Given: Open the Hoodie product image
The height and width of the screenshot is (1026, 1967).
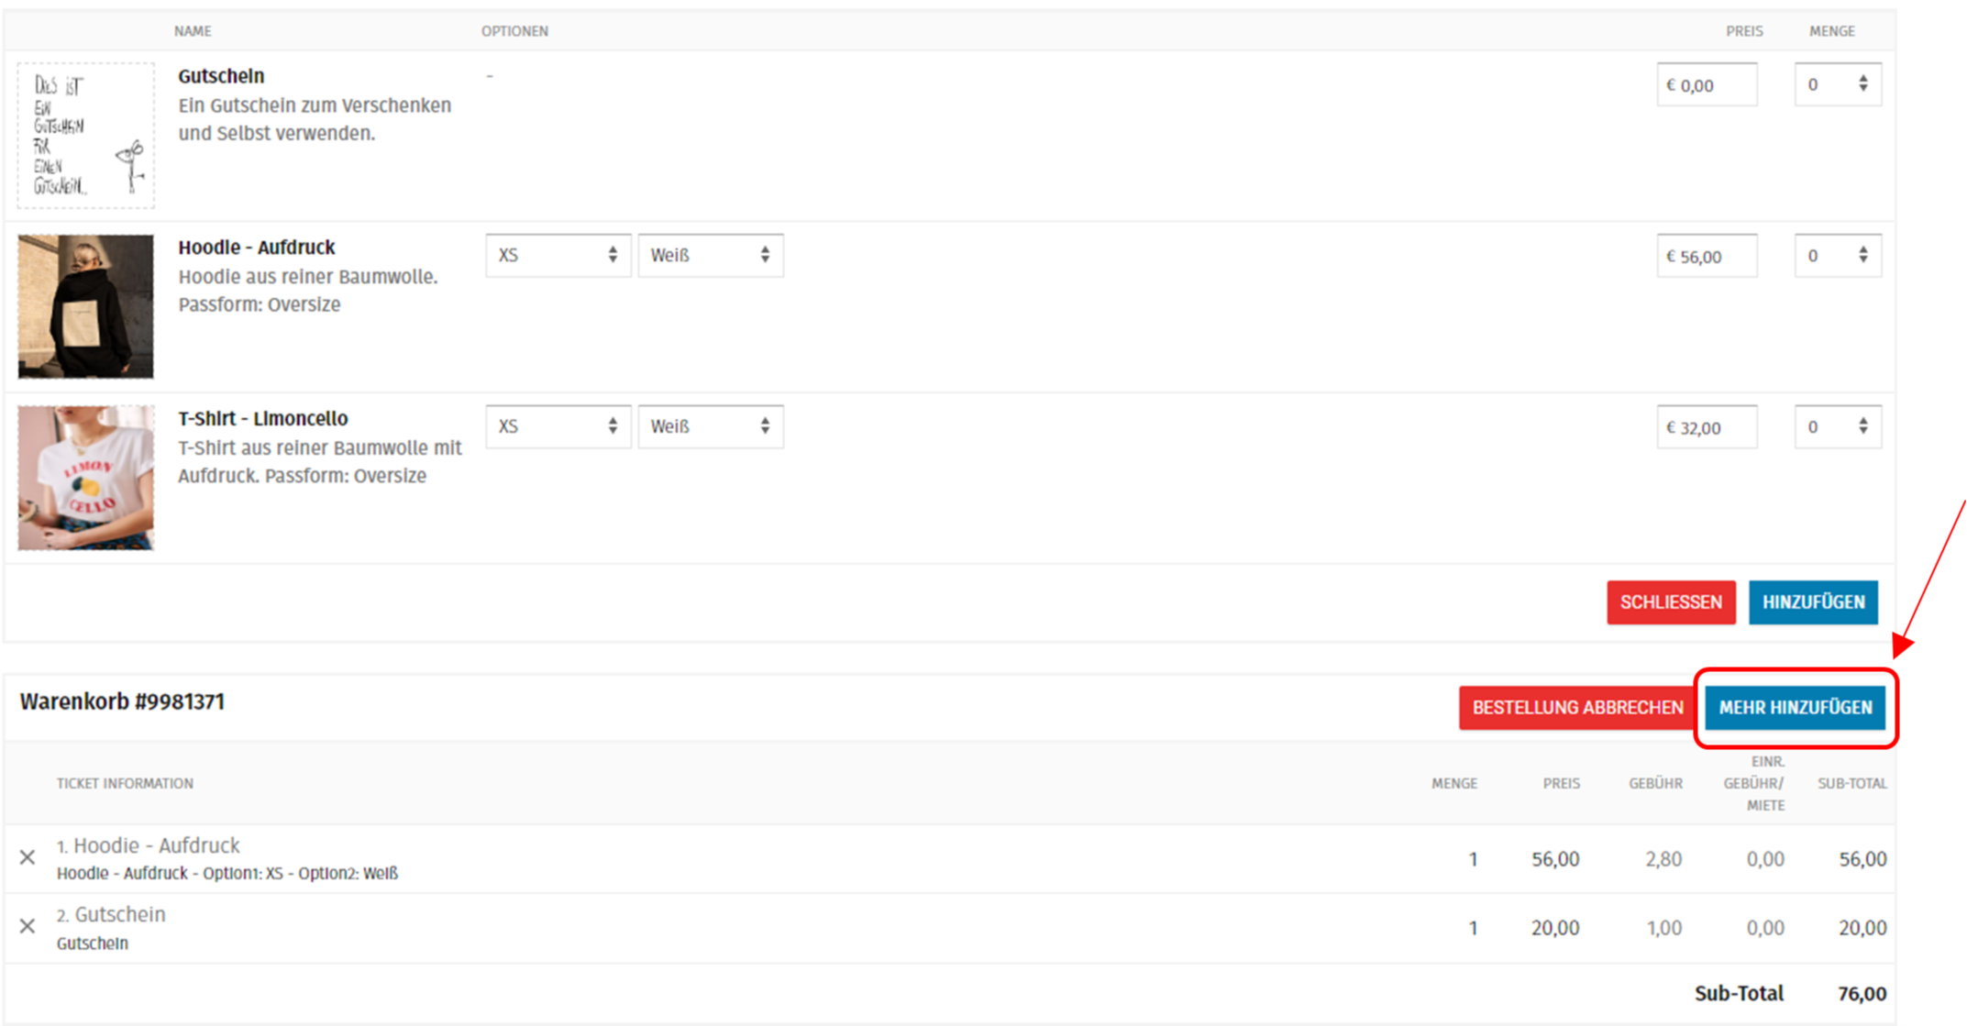Looking at the screenshot, I should (86, 306).
